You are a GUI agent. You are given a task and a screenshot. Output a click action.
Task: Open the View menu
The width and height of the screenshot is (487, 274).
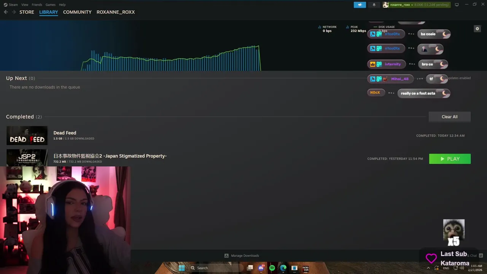25,5
